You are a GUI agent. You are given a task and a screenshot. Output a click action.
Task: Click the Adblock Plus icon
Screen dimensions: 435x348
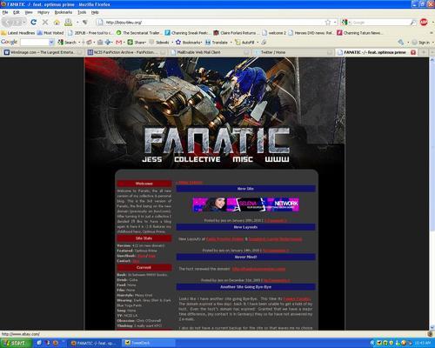pyautogui.click(x=424, y=22)
